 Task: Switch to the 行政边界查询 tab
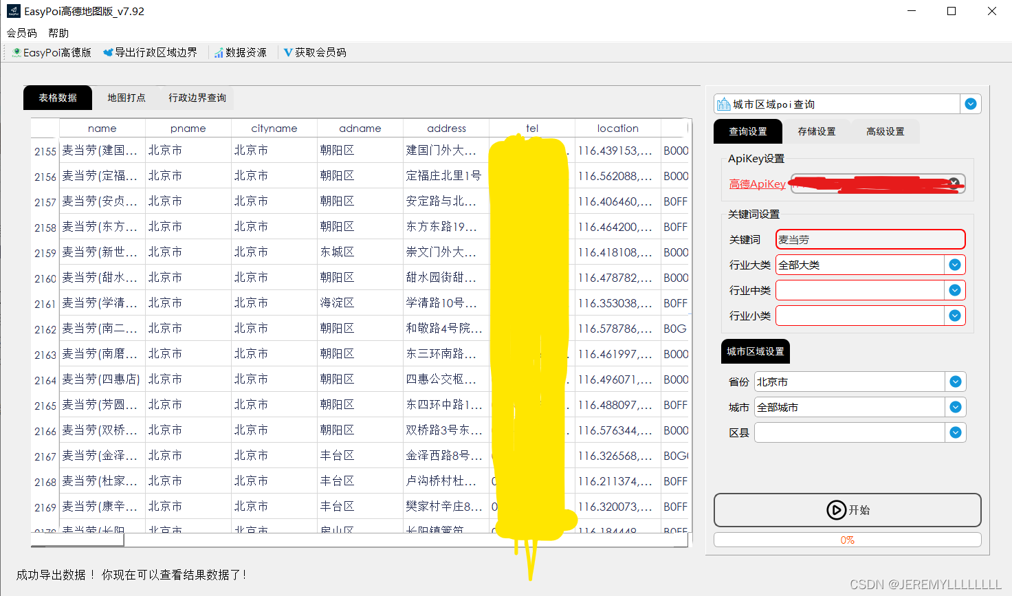pos(197,98)
